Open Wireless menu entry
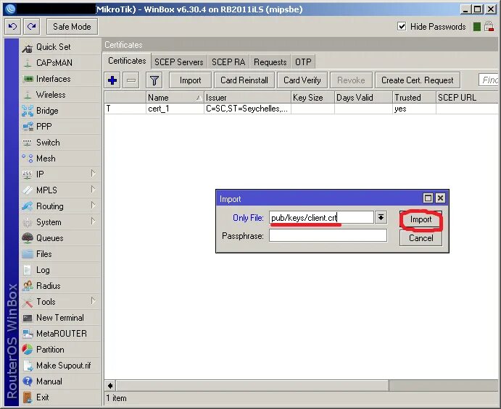 click(51, 95)
